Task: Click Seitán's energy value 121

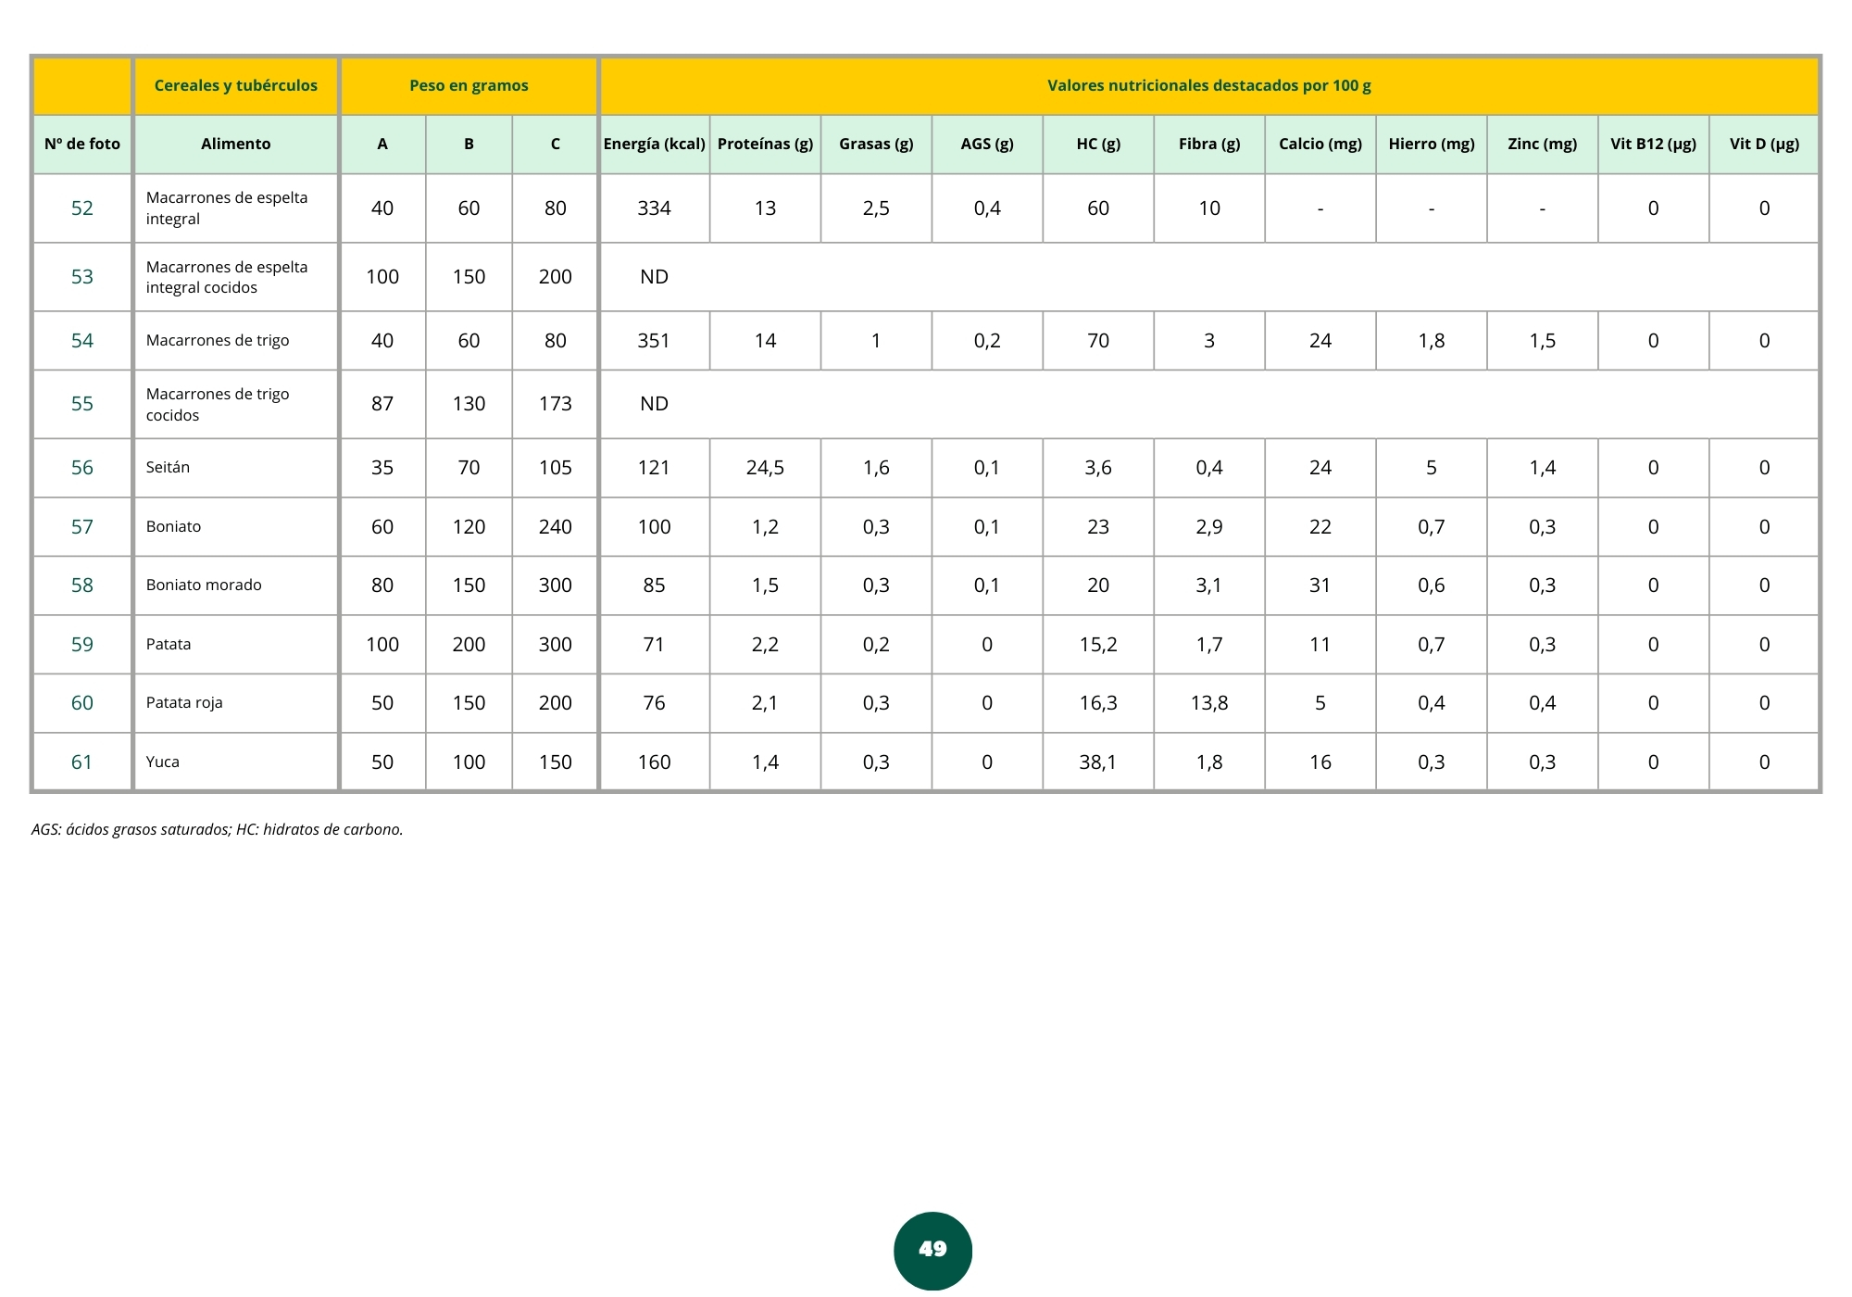Action: point(654,468)
